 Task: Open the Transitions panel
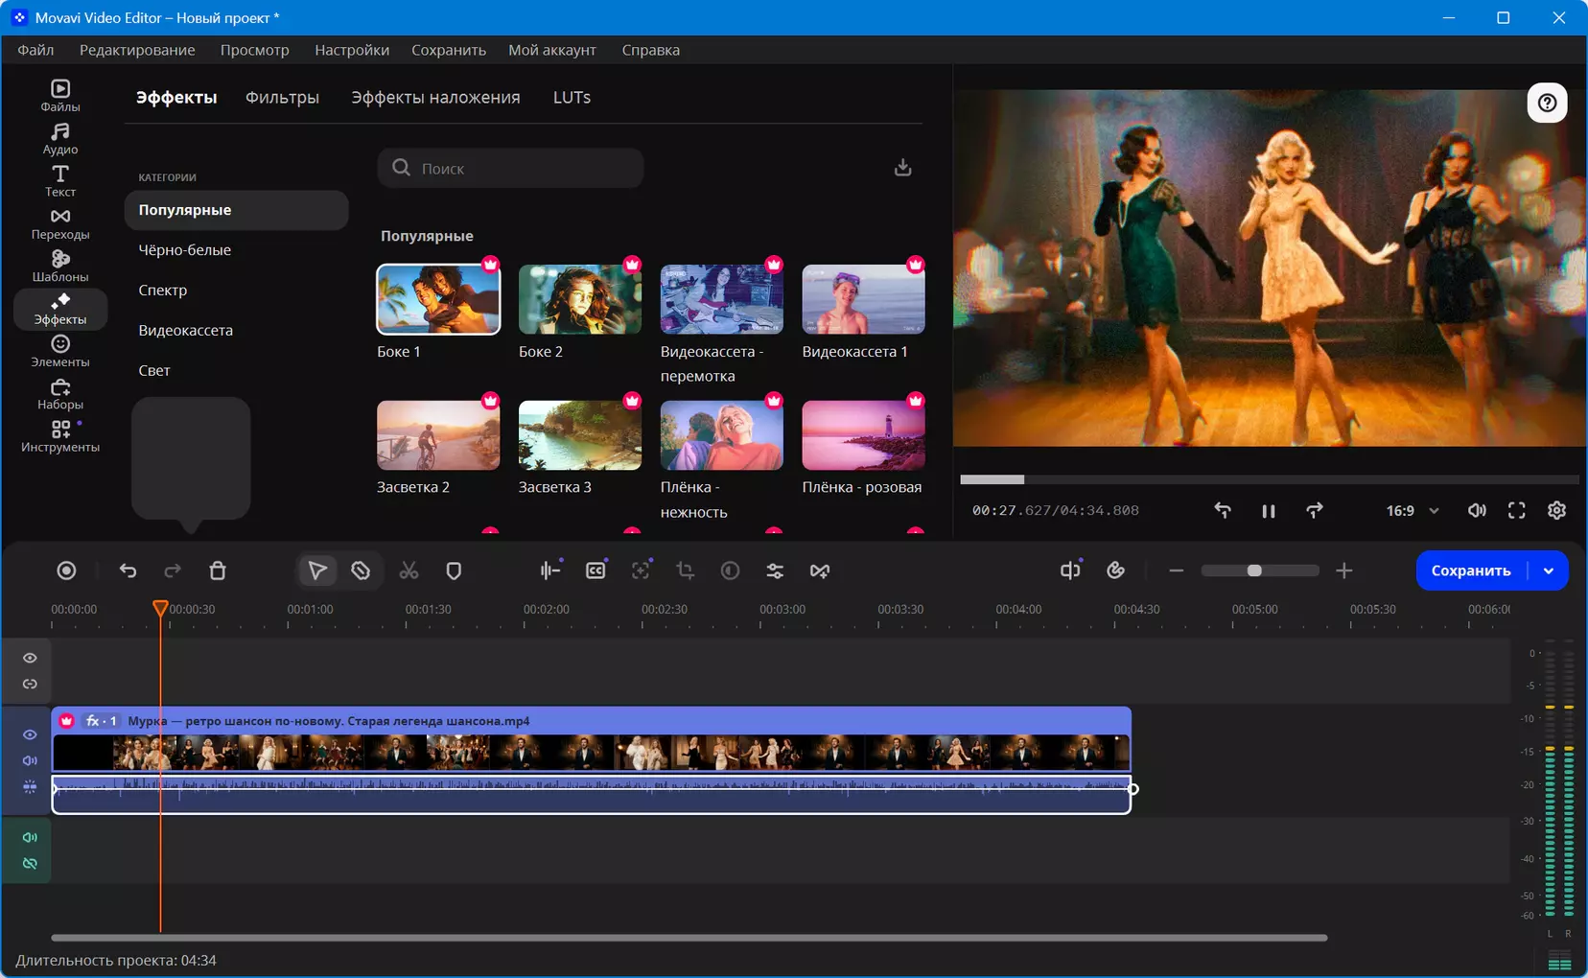point(59,223)
